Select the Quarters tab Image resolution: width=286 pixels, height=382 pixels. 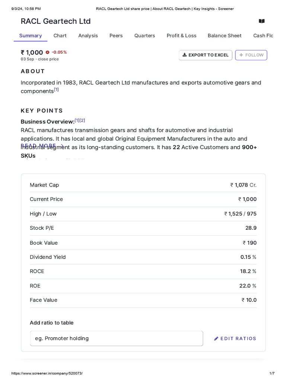tap(144, 36)
